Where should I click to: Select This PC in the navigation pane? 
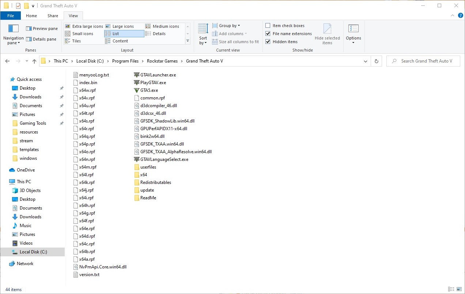click(24, 182)
